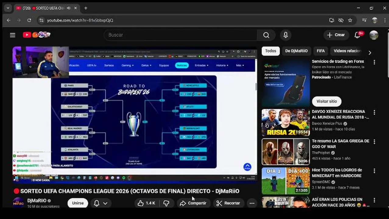Open the YouTube hamburger guide menu

pyautogui.click(x=12, y=35)
